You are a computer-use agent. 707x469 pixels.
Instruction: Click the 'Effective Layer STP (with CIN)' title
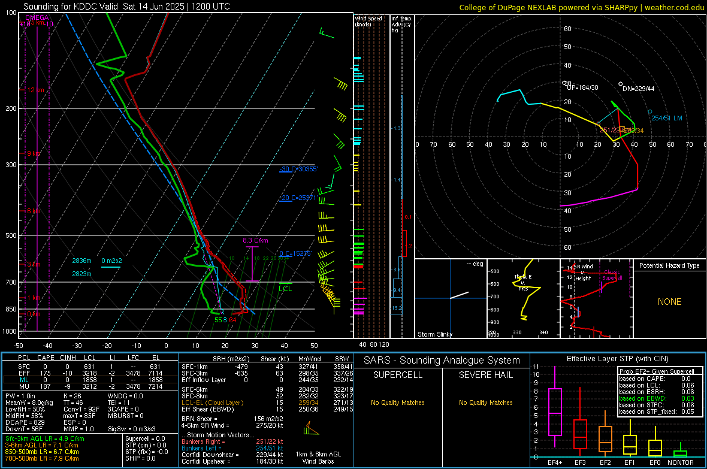(618, 359)
